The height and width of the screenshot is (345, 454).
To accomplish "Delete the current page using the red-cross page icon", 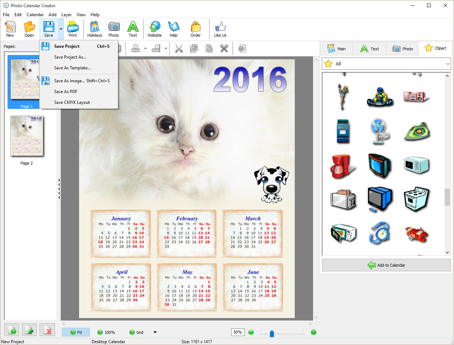I will pos(47,330).
